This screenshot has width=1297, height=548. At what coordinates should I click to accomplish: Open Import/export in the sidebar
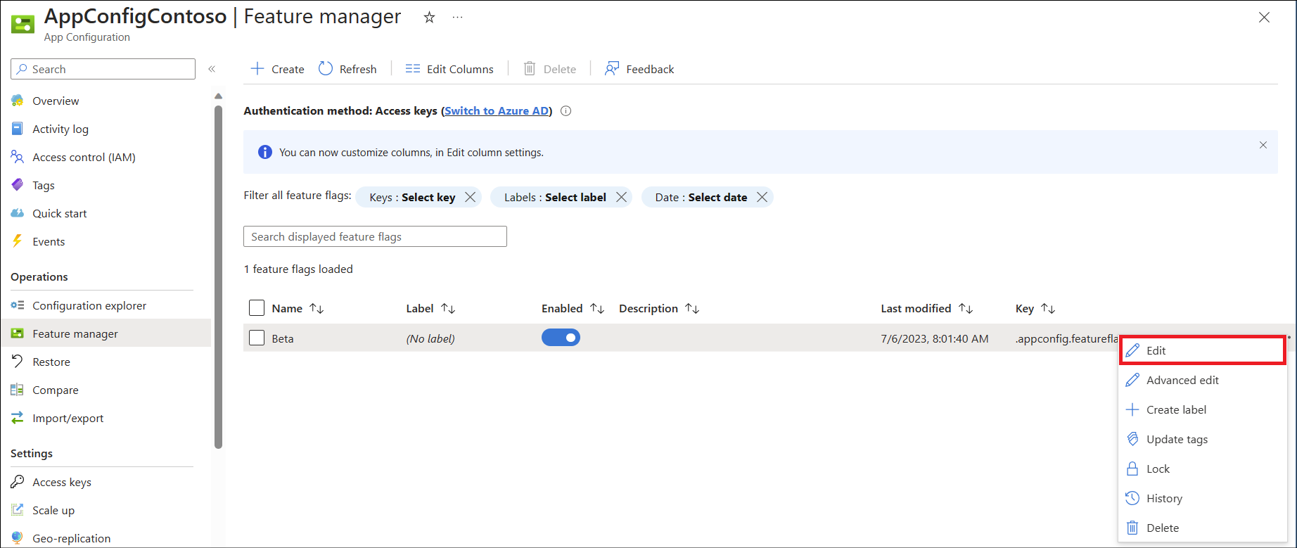68,418
